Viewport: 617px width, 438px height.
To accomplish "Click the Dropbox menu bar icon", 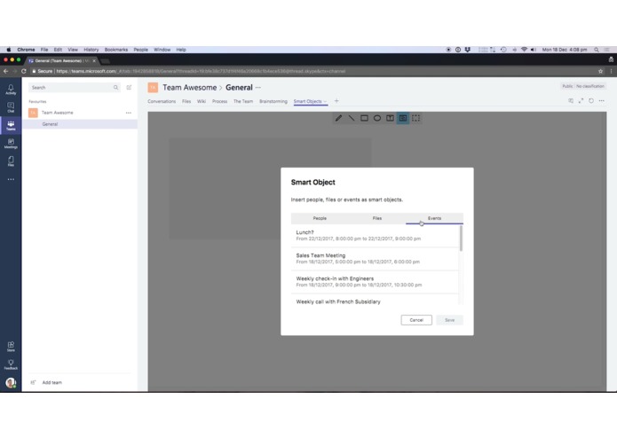I will (468, 50).
